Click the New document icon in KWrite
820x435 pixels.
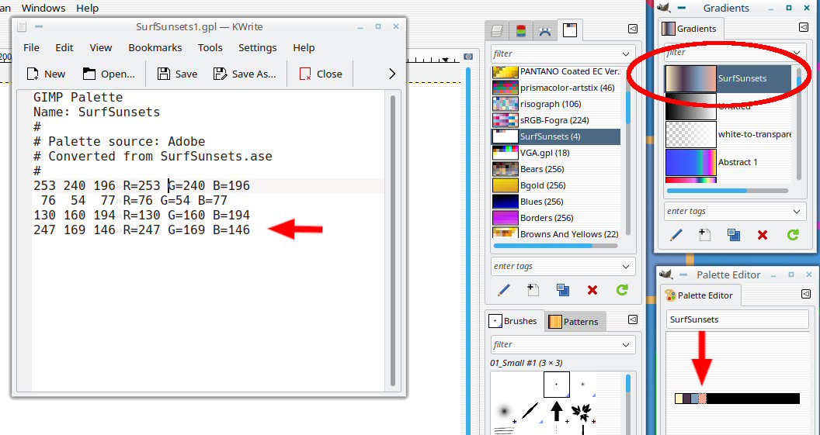[x=33, y=74]
